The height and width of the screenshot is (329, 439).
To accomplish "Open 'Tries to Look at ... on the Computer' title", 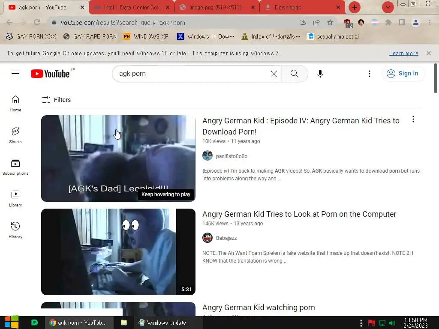I will point(299,214).
